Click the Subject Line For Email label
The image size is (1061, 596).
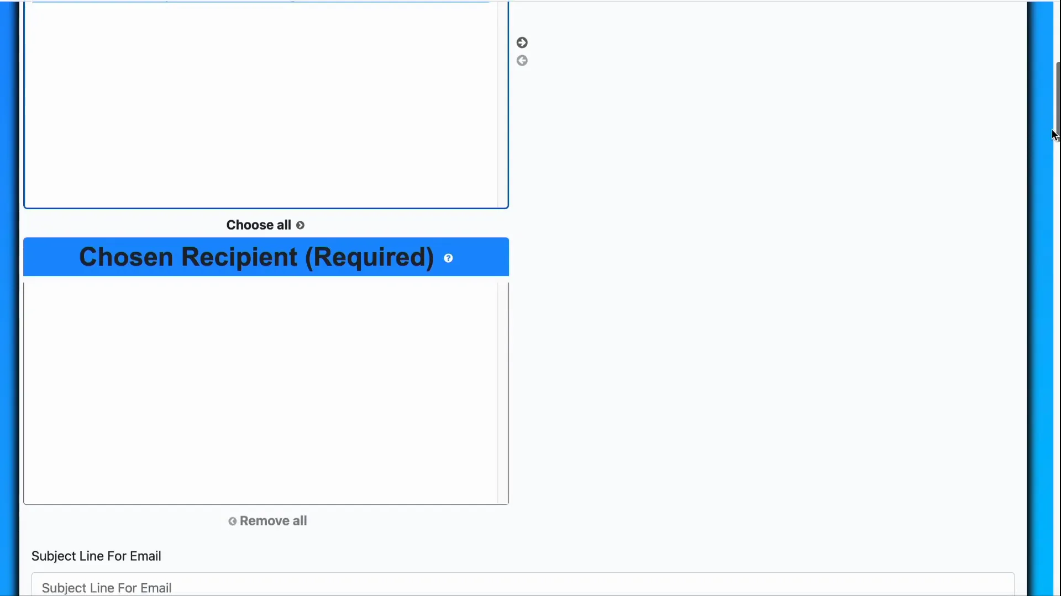click(96, 556)
